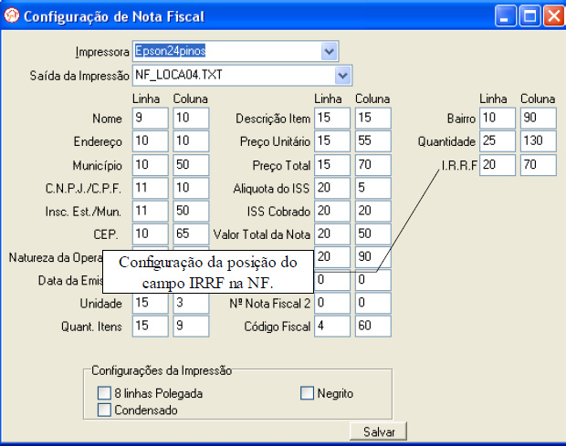Click the Preço Unitário Coluna field
Screen dimensions: 566x446
(372, 141)
